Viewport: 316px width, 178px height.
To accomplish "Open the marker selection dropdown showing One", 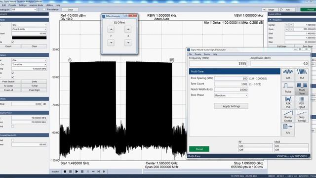I will pyautogui.click(x=29, y=60).
